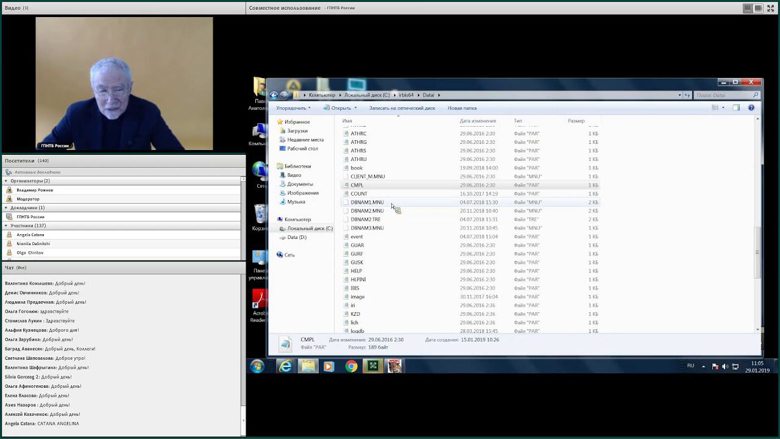Enter full screen sharing view
The width and height of the screenshot is (780, 439).
coord(770,8)
